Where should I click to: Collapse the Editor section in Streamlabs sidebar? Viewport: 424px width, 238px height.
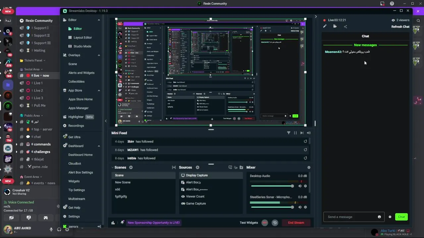(x=99, y=20)
